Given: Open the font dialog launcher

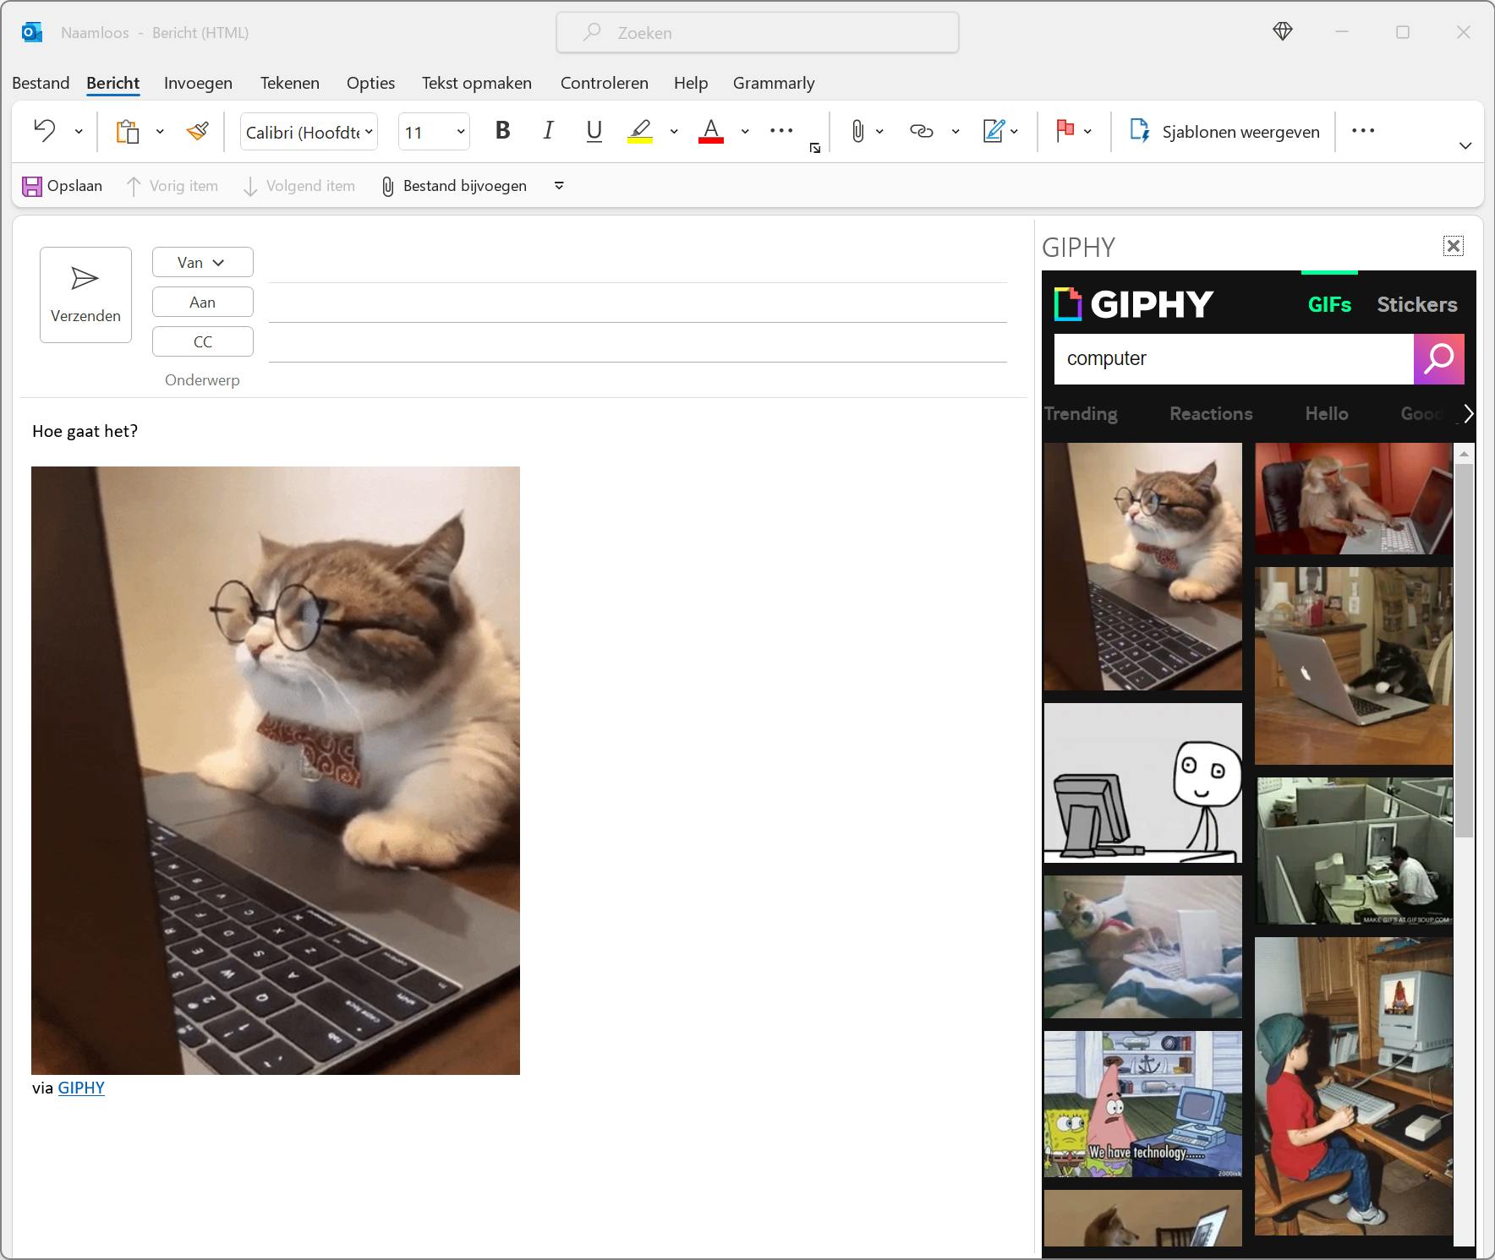Looking at the screenshot, I should pyautogui.click(x=815, y=148).
